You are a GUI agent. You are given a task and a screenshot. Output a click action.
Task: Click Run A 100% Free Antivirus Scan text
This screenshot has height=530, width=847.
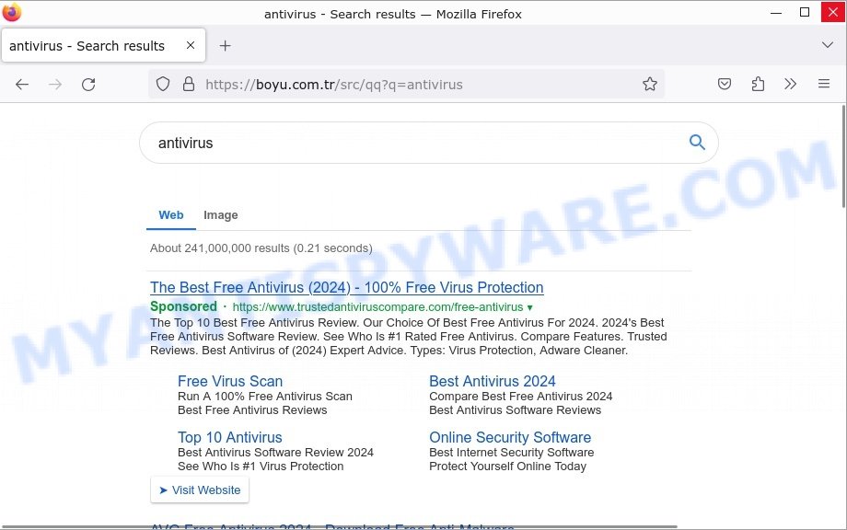pos(265,397)
